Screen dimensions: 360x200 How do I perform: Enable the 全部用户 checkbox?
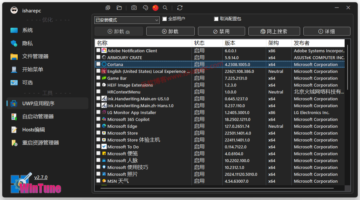[x=164, y=19]
